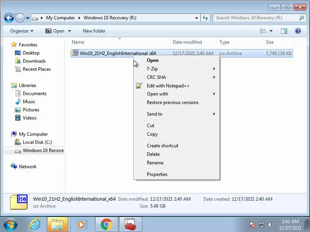Open the recent pages dropdown arrow
The width and height of the screenshot is (310, 232).
pos(28,18)
